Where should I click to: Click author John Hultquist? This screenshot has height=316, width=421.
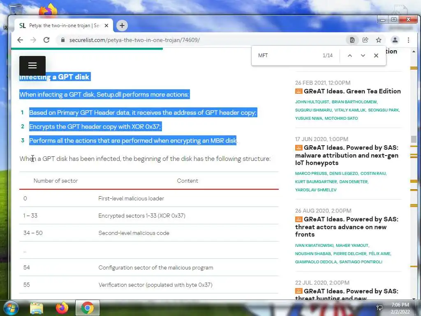pyautogui.click(x=312, y=102)
